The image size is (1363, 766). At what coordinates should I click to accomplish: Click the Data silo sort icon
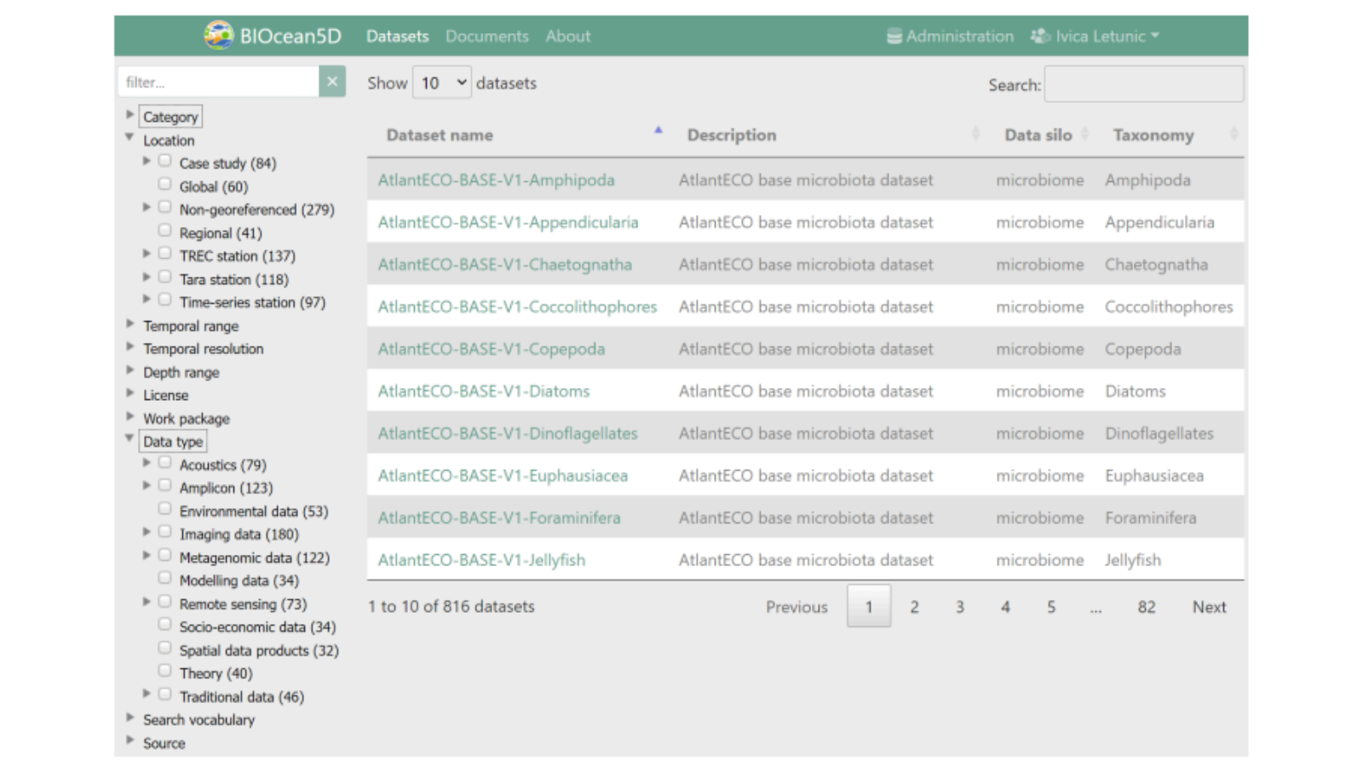(x=1084, y=134)
